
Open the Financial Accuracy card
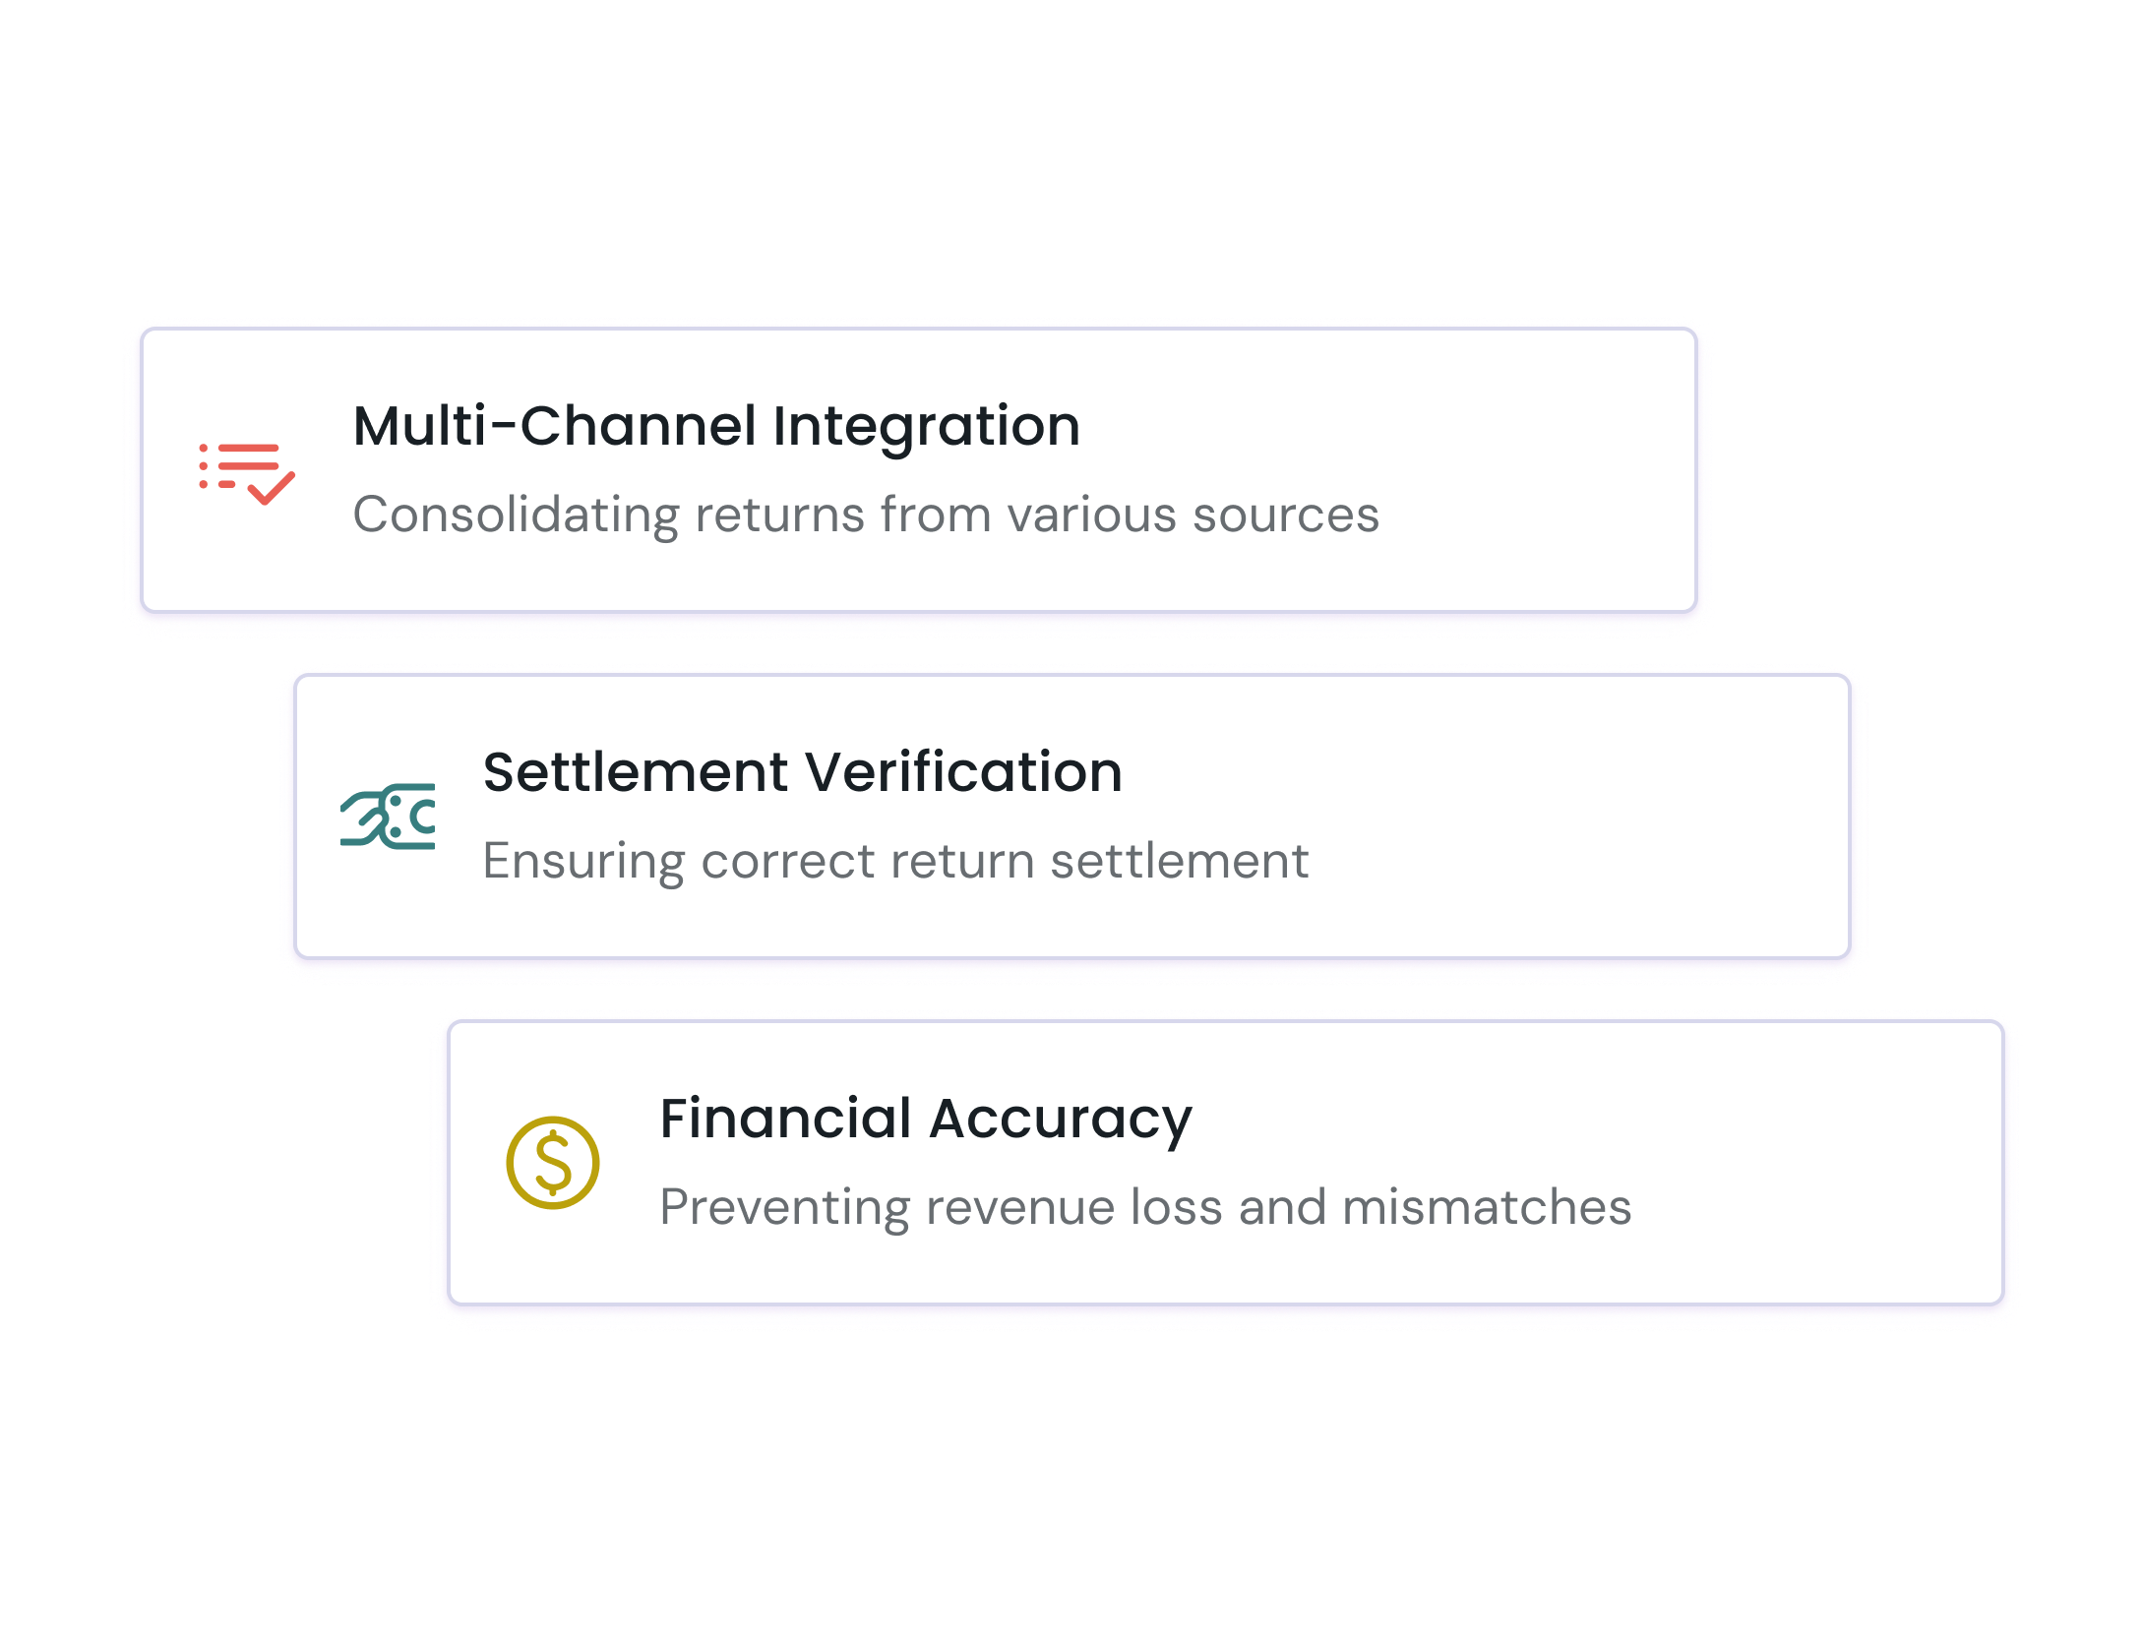(1226, 1163)
